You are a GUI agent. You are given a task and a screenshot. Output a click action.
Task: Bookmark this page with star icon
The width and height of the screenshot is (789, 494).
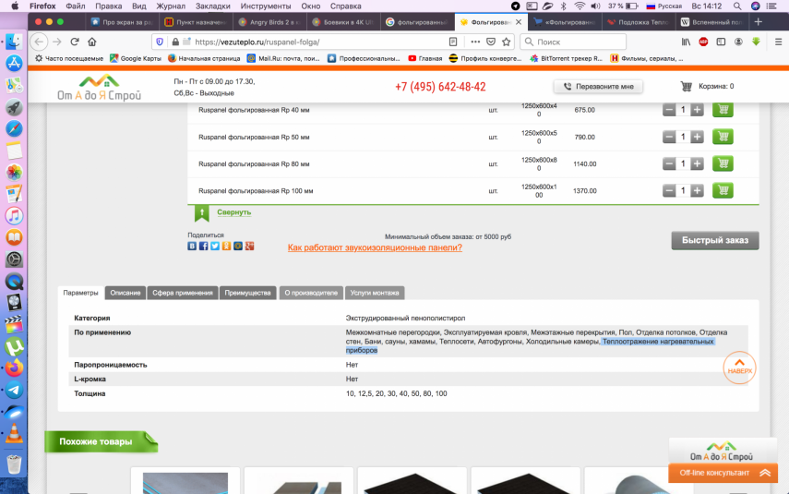coord(507,42)
